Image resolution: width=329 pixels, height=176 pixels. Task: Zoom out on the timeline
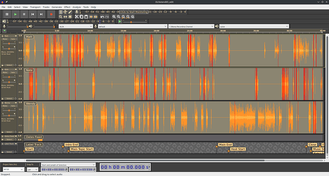pyautogui.click(x=119, y=17)
